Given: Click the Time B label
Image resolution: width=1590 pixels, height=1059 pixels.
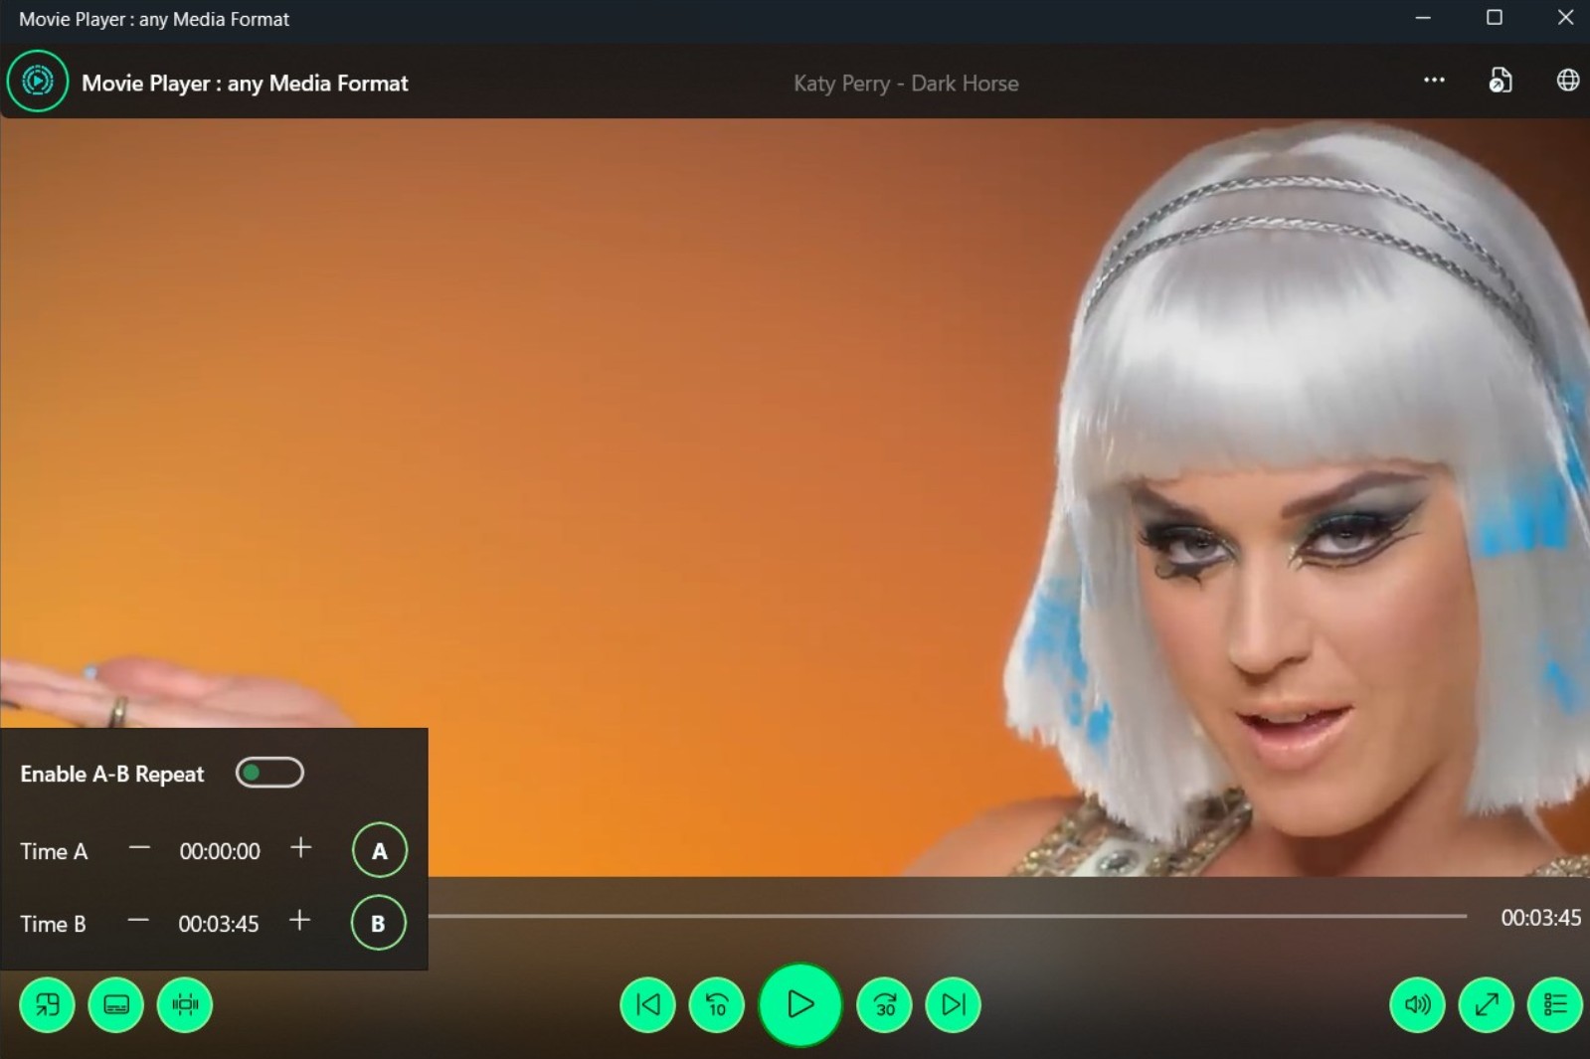Looking at the screenshot, I should (53, 924).
